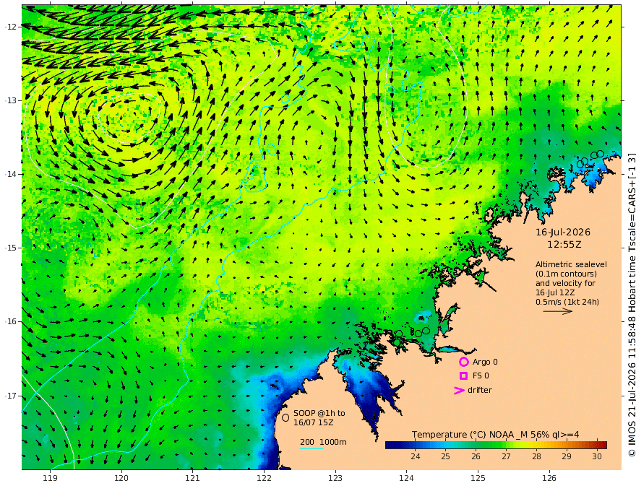The height and width of the screenshot is (491, 636).
Task: Click the 126 longitude axis label
Action: click(549, 479)
